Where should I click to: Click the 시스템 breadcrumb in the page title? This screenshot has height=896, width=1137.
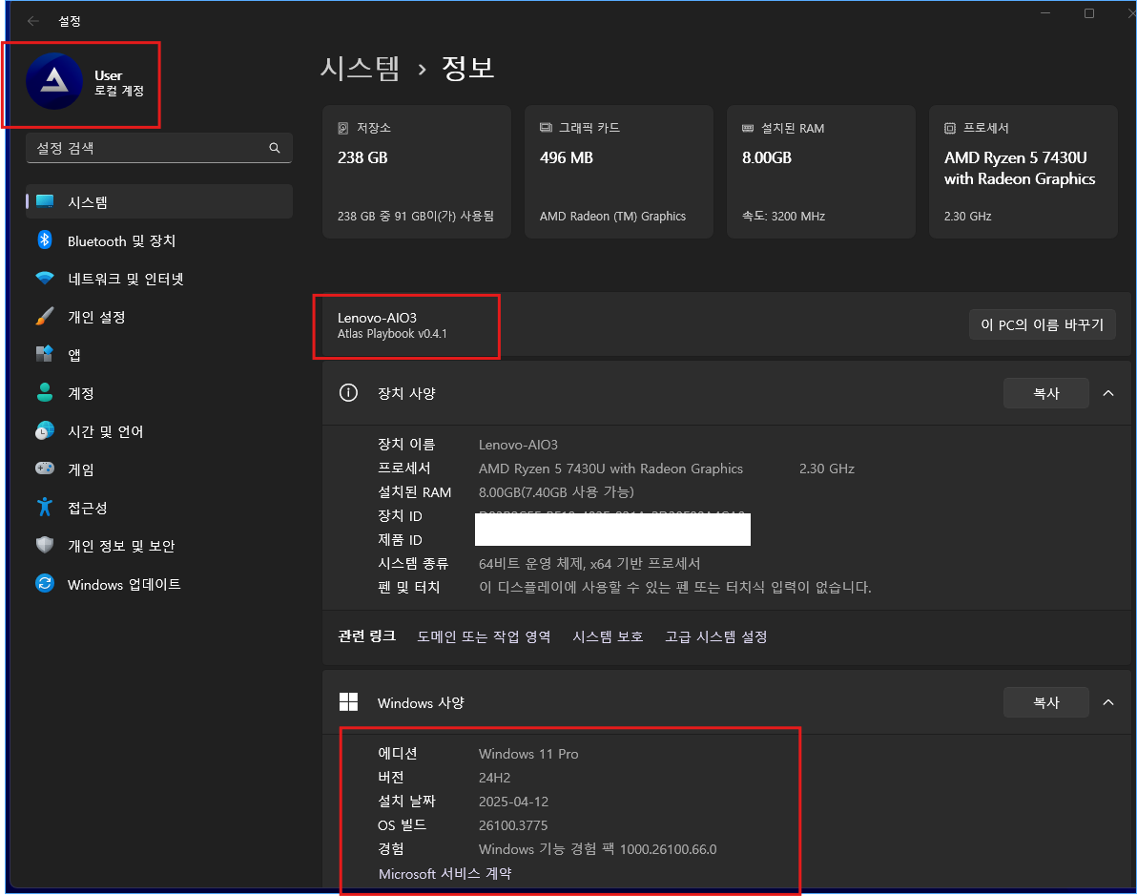coord(360,68)
